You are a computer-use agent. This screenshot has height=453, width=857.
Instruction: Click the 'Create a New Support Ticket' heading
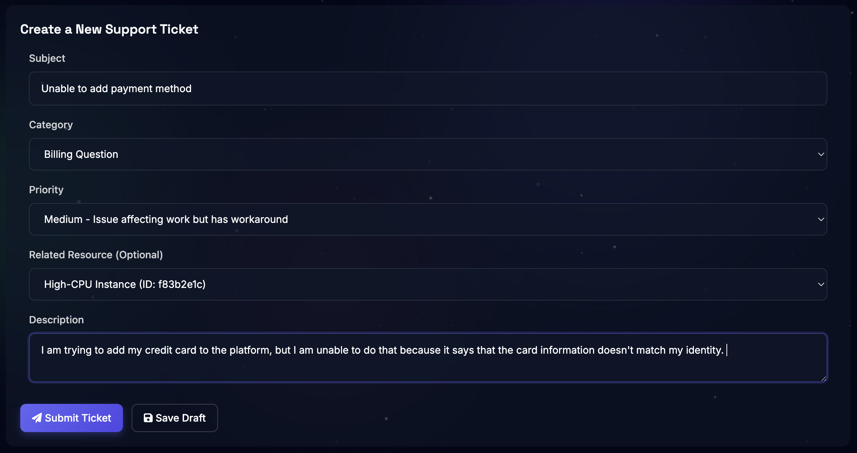pos(109,29)
